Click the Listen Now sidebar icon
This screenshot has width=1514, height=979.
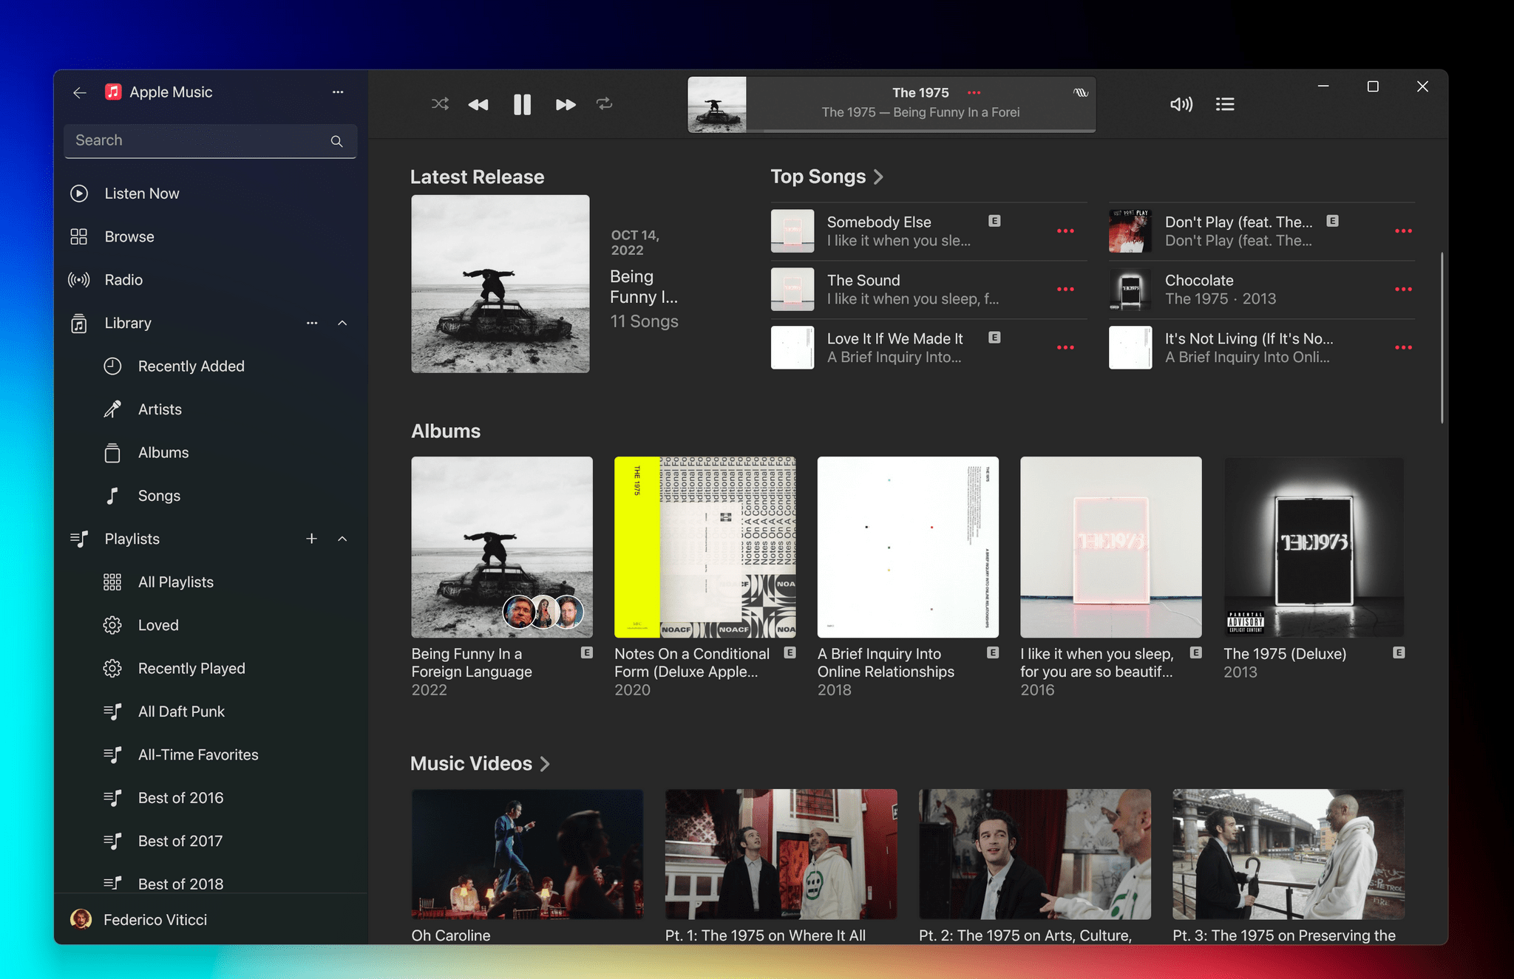click(78, 193)
